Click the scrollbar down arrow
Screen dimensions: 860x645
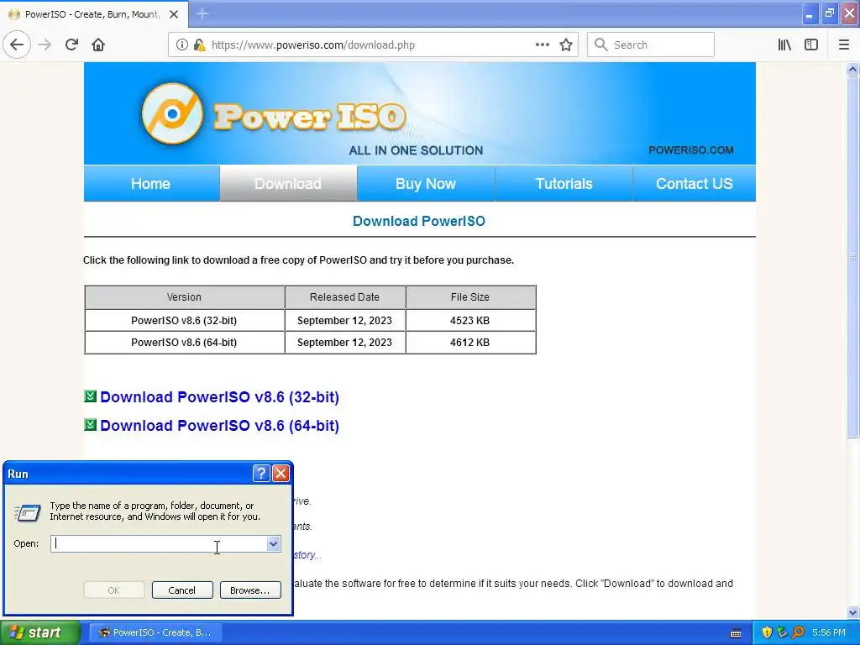click(852, 612)
